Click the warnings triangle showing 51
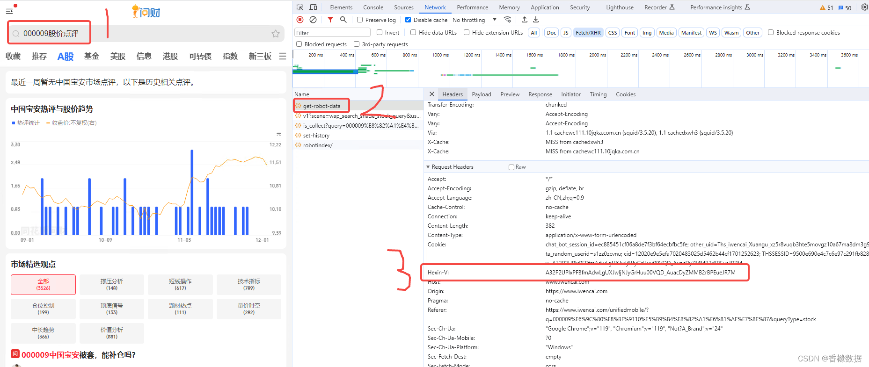Screen dimensions: 869x367 pos(826,7)
